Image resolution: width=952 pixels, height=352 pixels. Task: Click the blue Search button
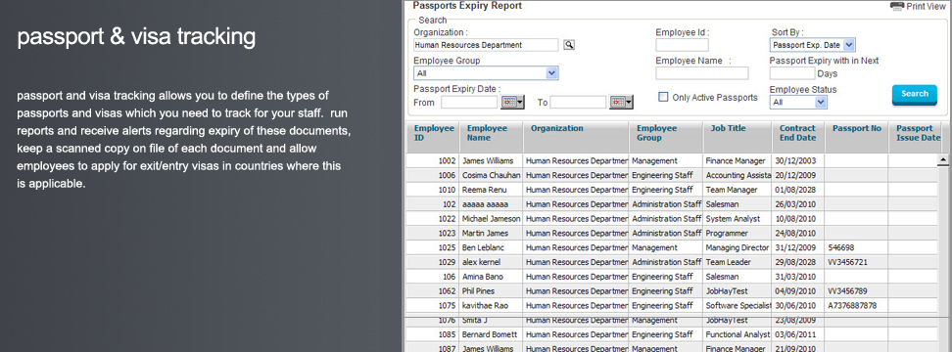click(915, 95)
